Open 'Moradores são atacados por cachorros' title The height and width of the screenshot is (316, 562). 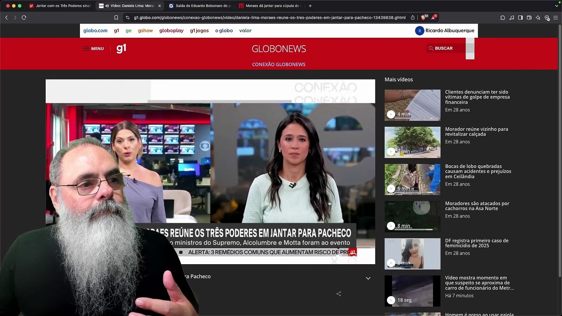477,206
